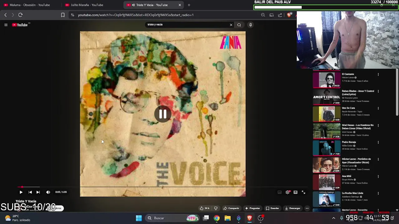The height and width of the screenshot is (224, 399).
Task: Go back with the browser back arrow
Action: (5, 15)
